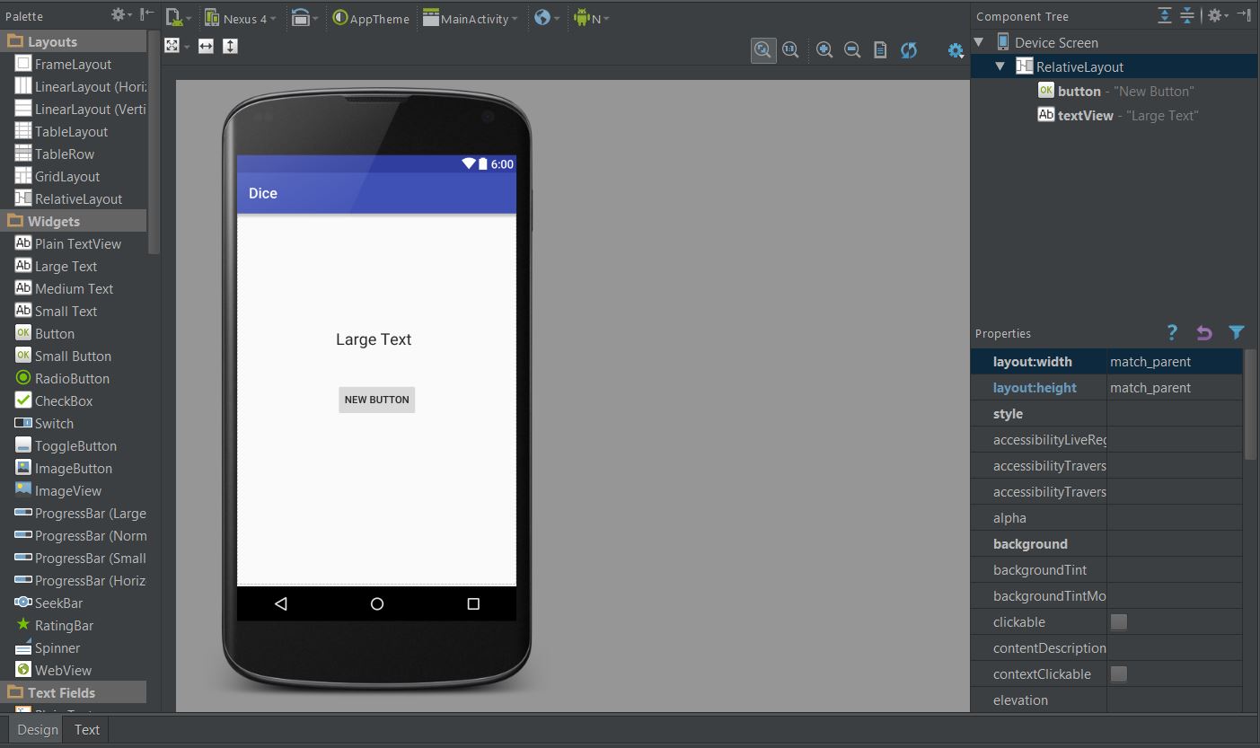Click the Zoom In magnifier icon
Viewport: 1260px width, 748px height.
824,50
